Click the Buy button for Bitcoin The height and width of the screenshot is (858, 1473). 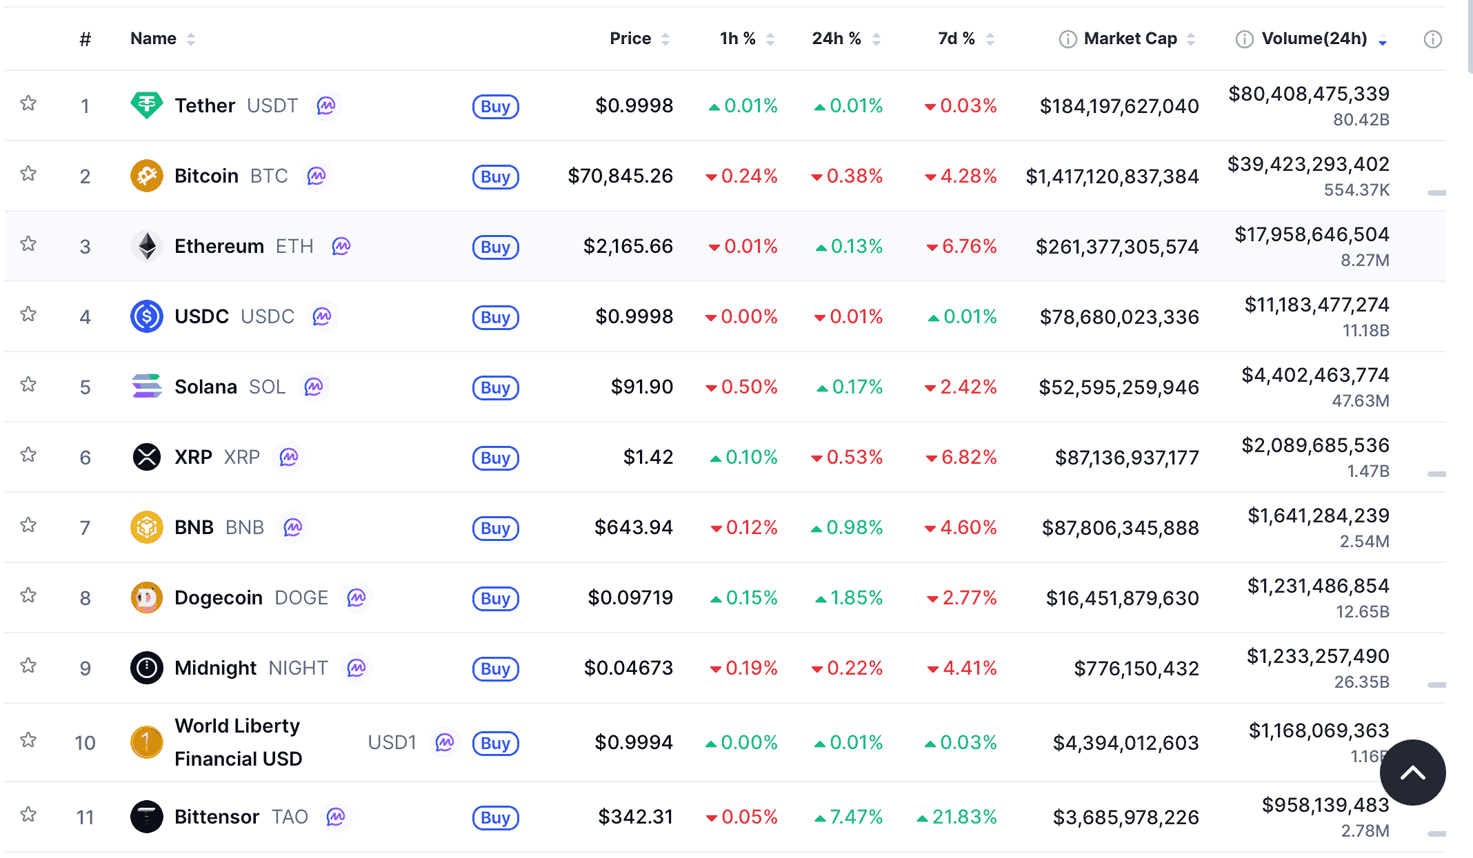tap(495, 177)
